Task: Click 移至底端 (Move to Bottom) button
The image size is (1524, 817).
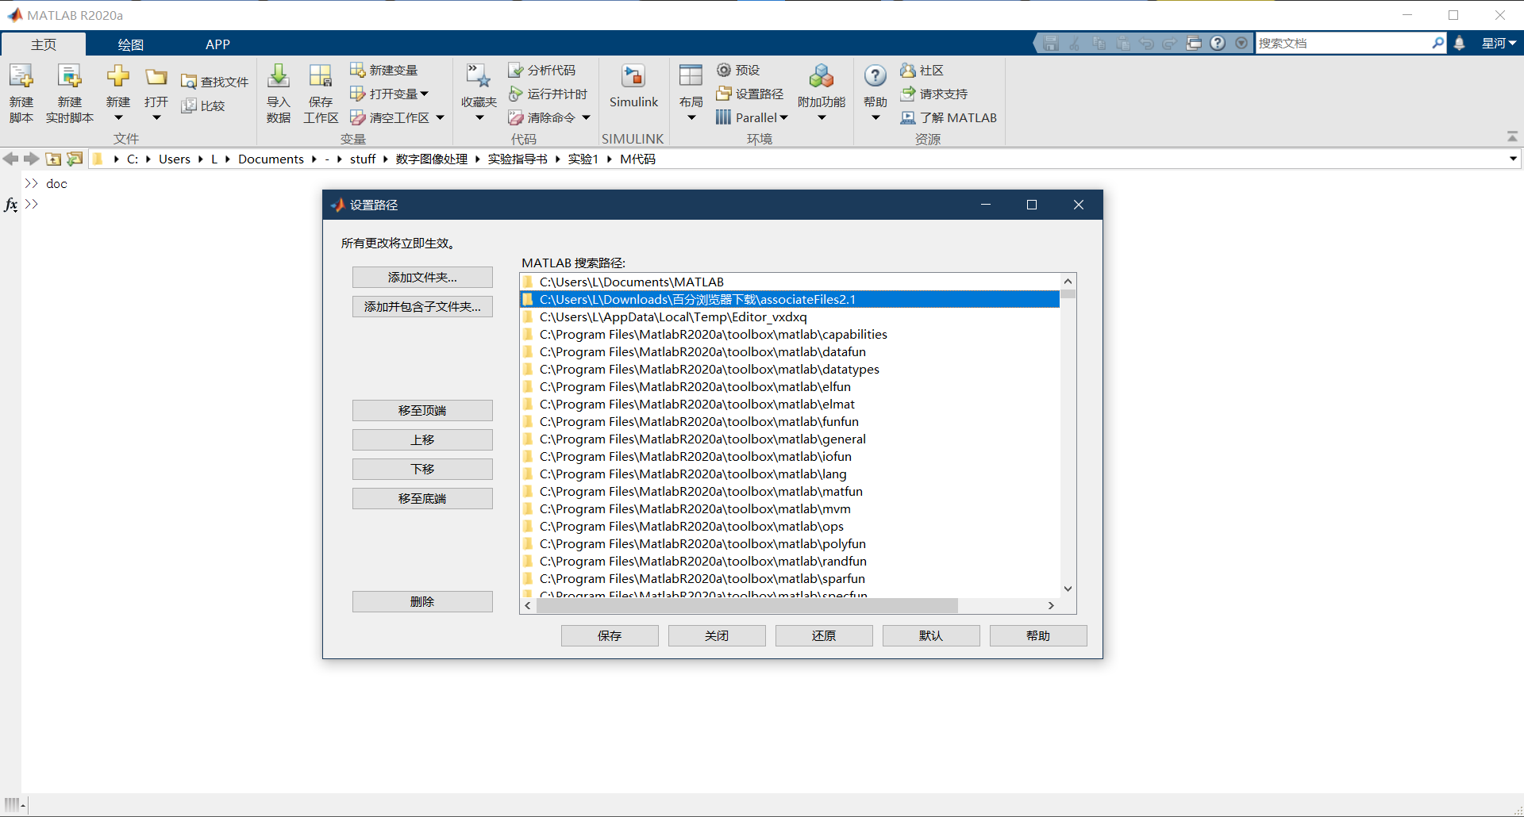Action: point(422,499)
